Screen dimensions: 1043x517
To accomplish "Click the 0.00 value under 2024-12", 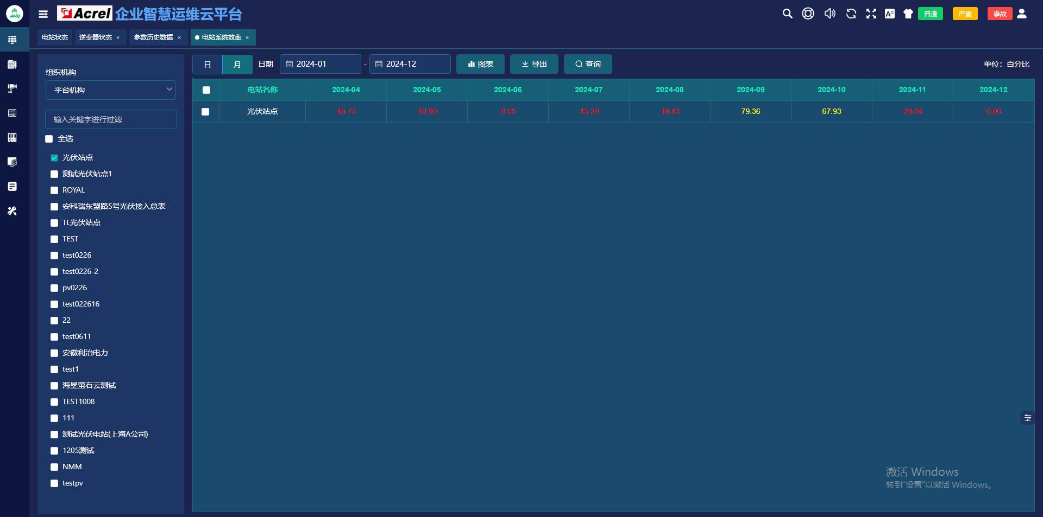I will click(994, 111).
